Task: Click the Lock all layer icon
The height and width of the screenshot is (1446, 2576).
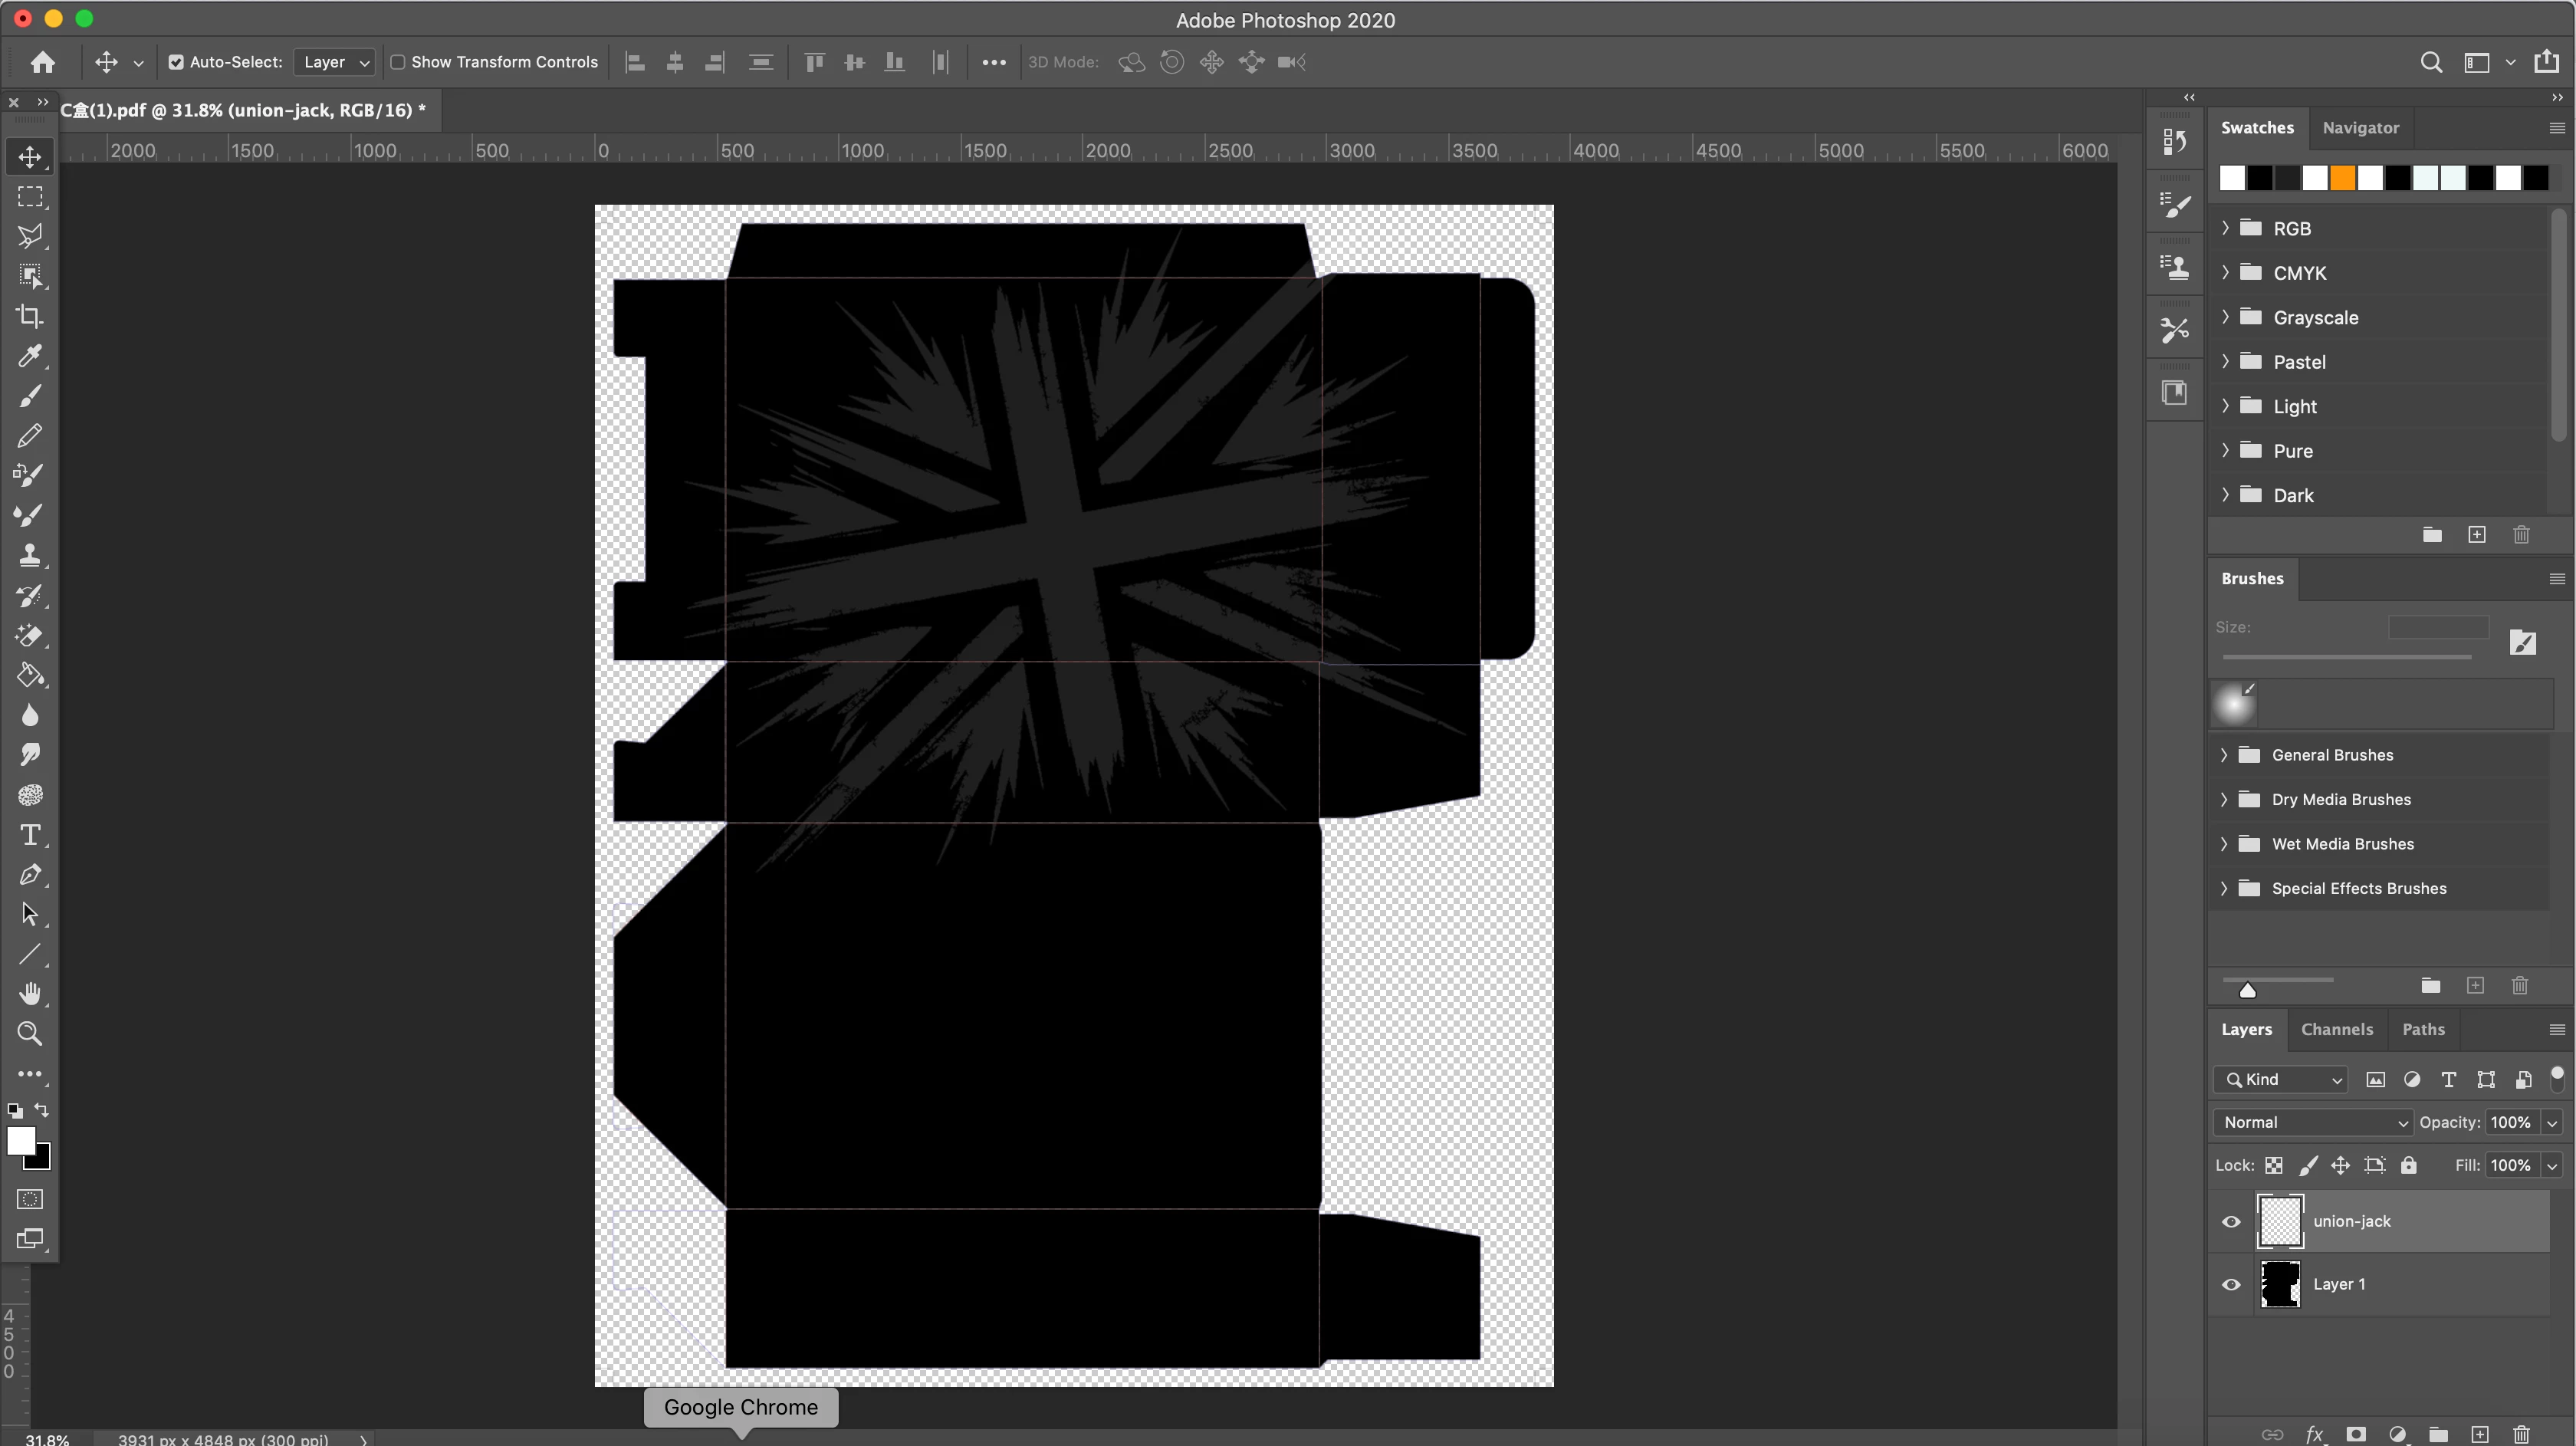Action: (2409, 1165)
